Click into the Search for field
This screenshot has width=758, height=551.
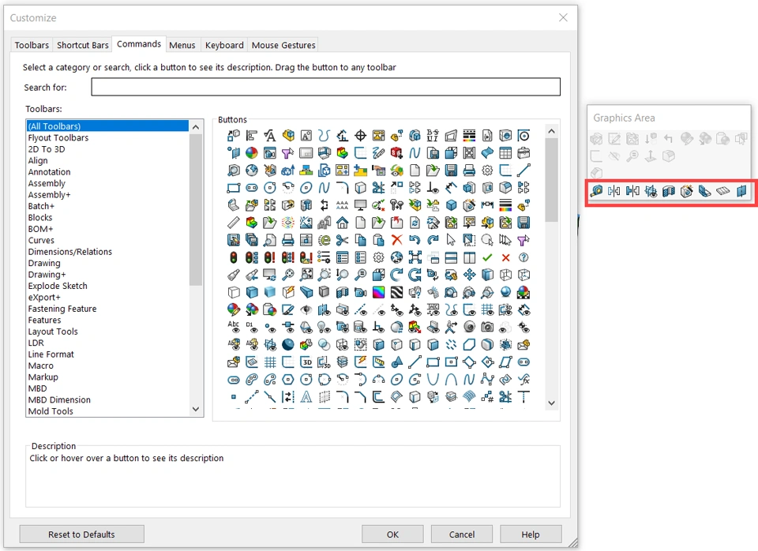(x=326, y=87)
